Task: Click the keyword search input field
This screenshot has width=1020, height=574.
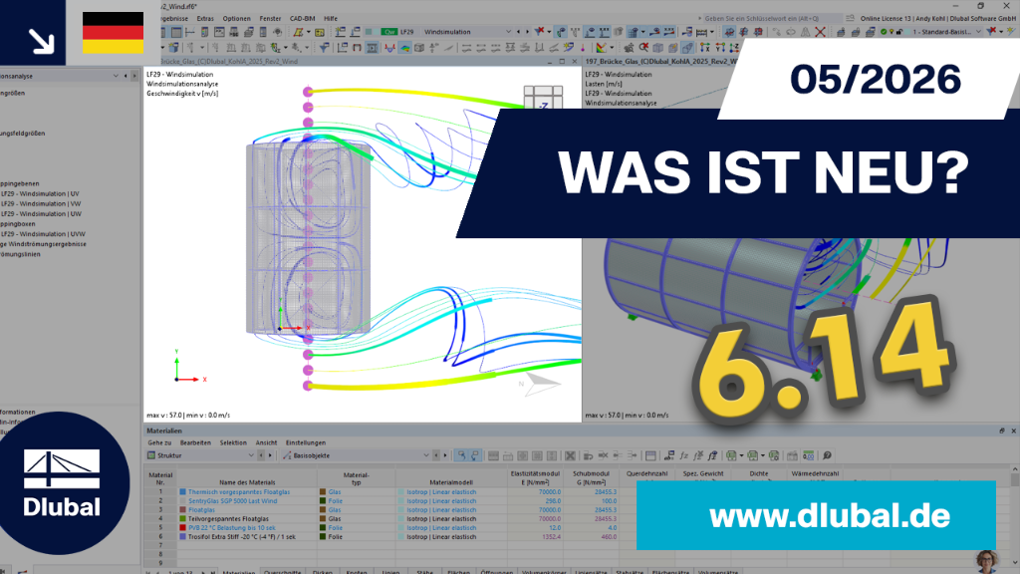Action: (x=772, y=19)
